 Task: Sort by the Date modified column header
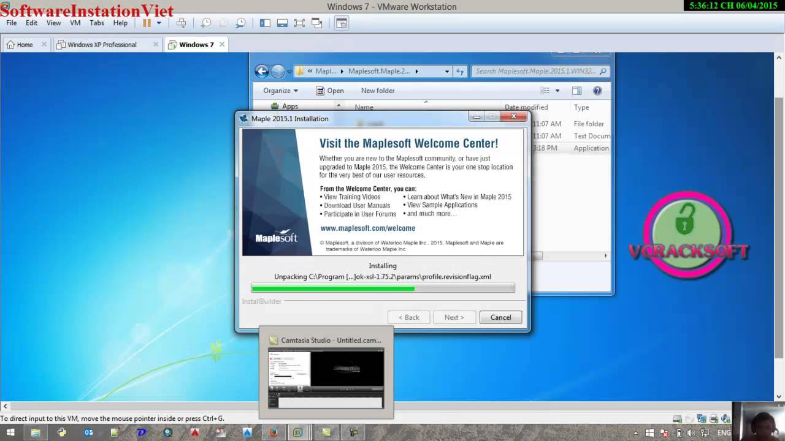click(x=526, y=107)
